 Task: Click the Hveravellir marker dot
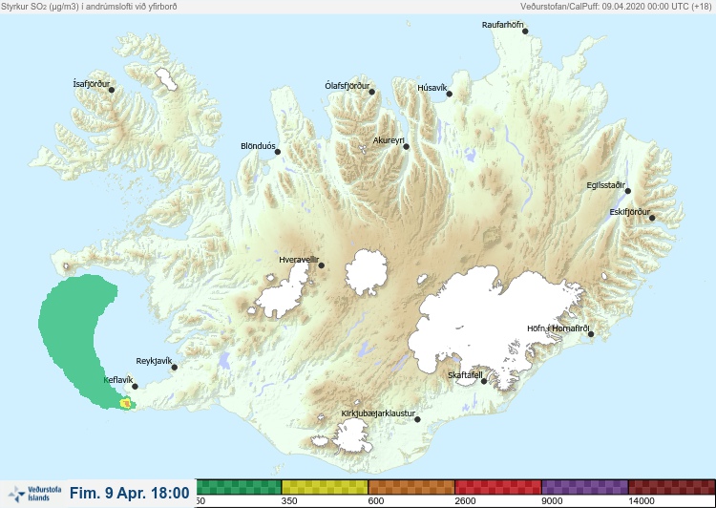[322, 265]
